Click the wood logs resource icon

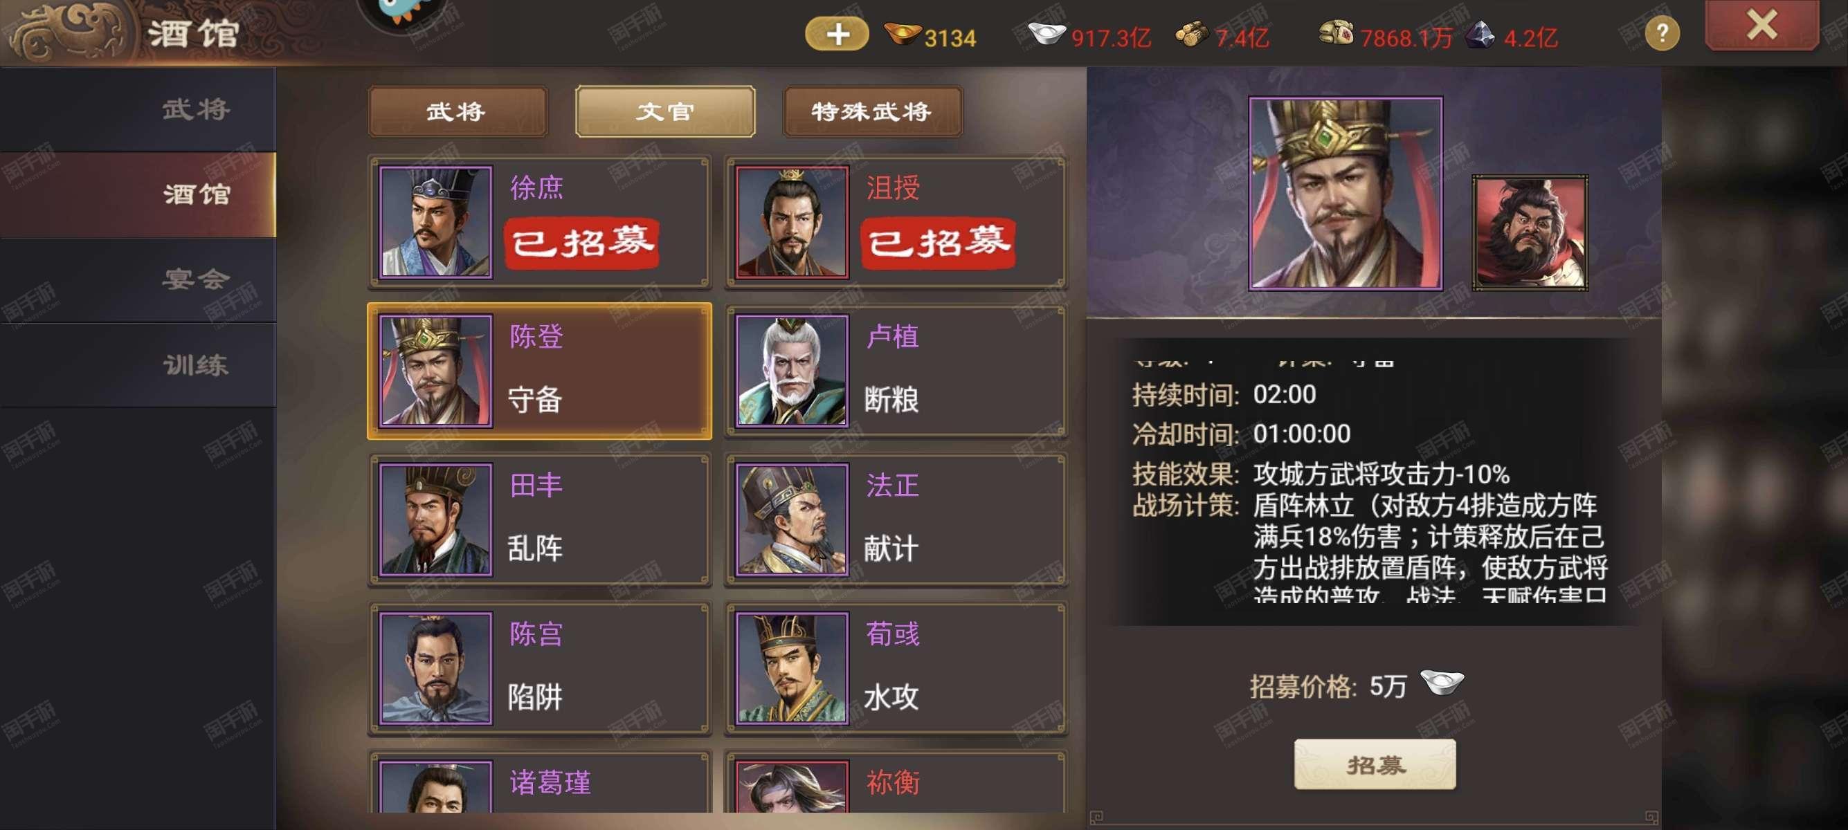tap(1192, 35)
